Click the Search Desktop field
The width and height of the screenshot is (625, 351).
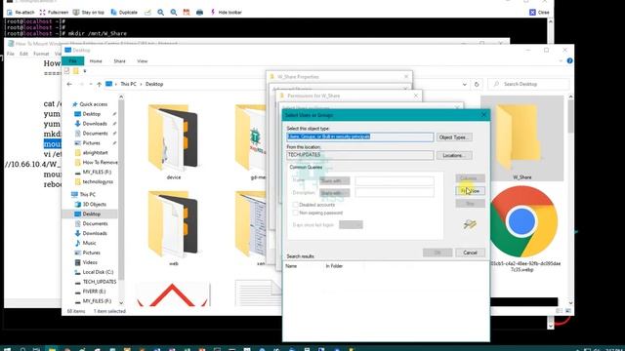[x=528, y=84]
